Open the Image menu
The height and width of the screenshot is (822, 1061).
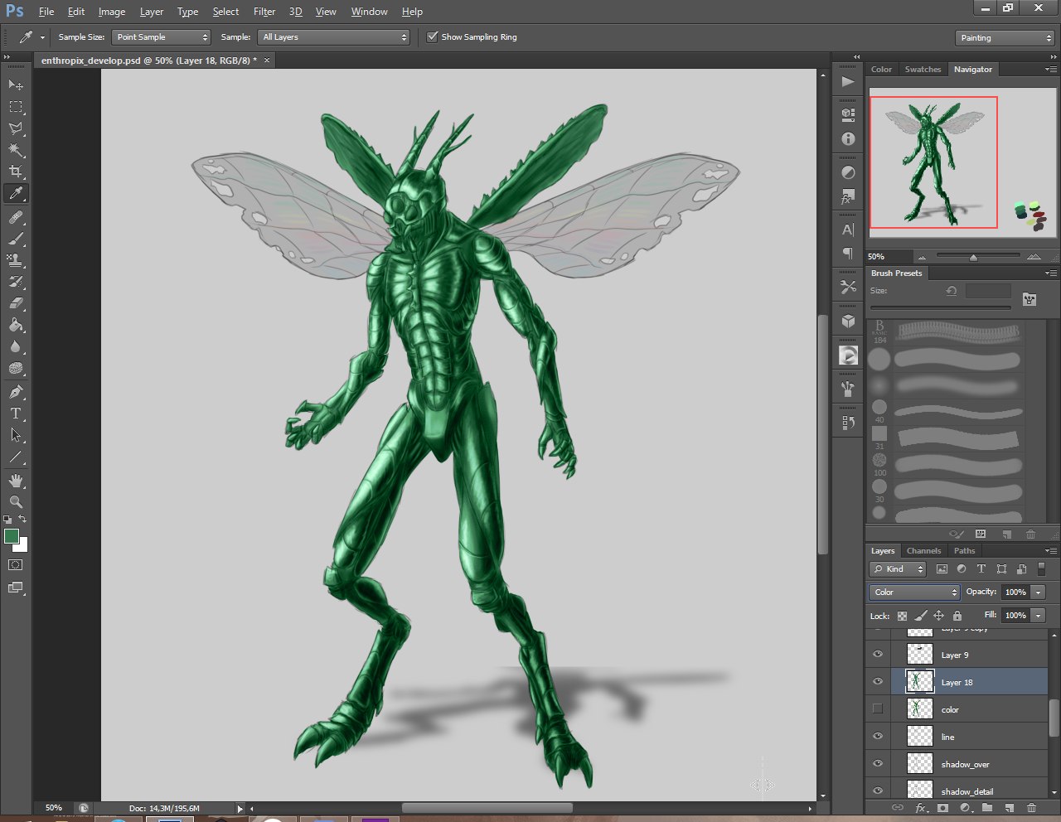(112, 12)
